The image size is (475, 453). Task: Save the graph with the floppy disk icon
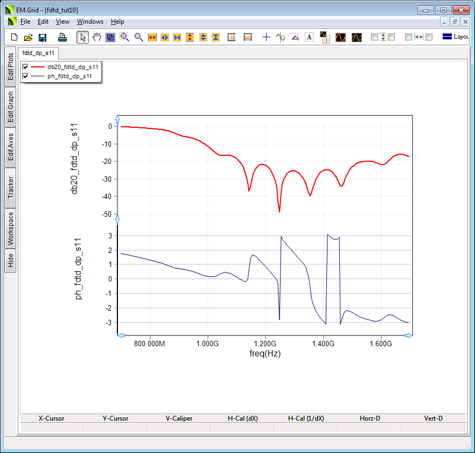click(x=43, y=37)
